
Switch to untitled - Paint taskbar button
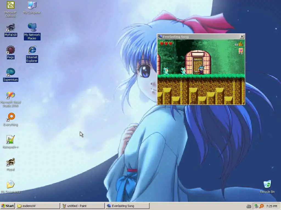point(83,206)
